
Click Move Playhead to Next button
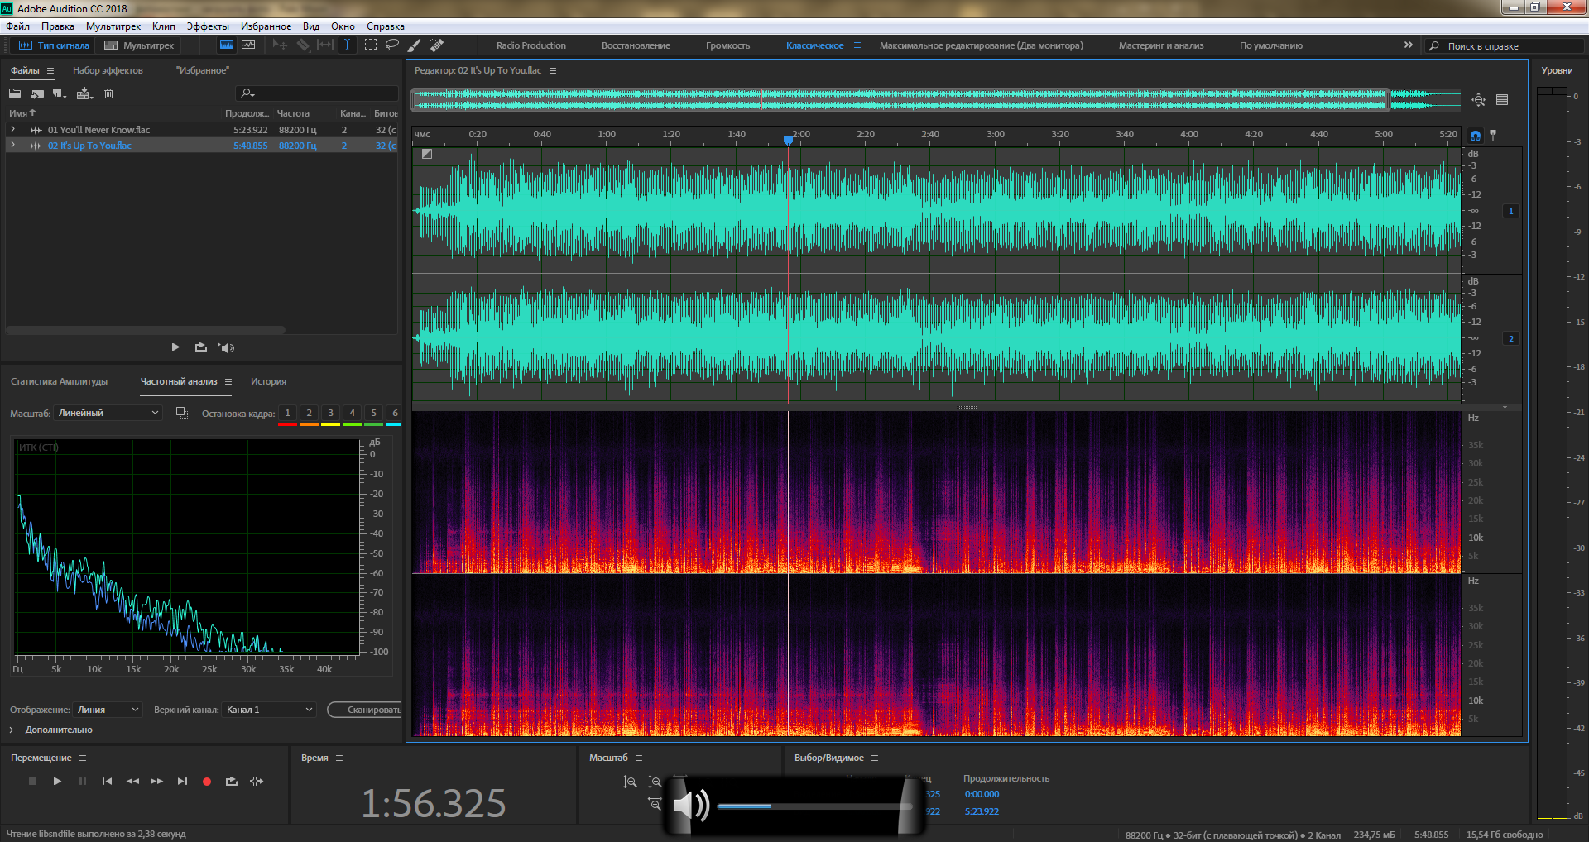[x=182, y=781]
